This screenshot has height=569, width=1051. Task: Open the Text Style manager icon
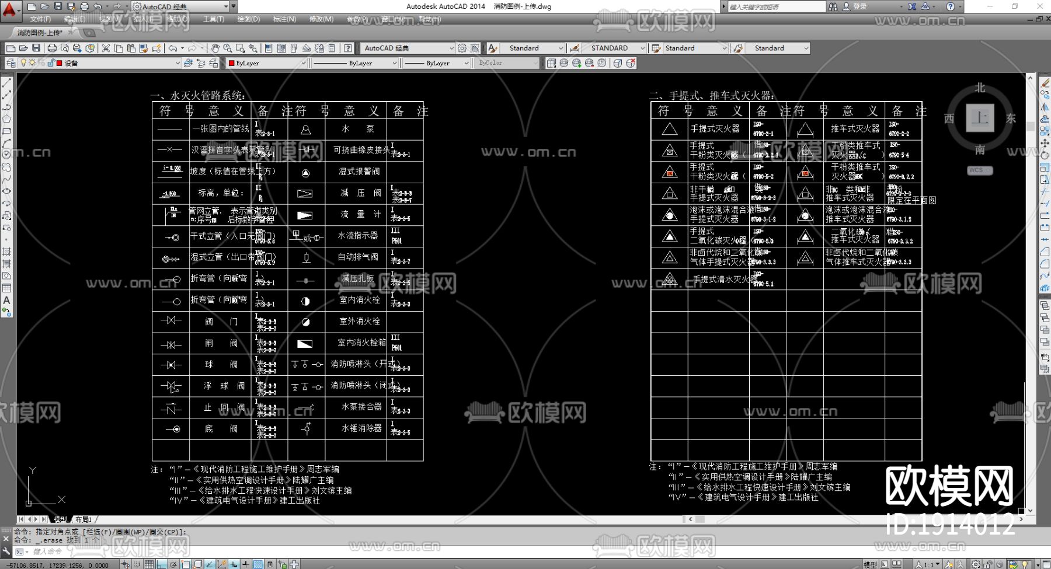tap(493, 48)
